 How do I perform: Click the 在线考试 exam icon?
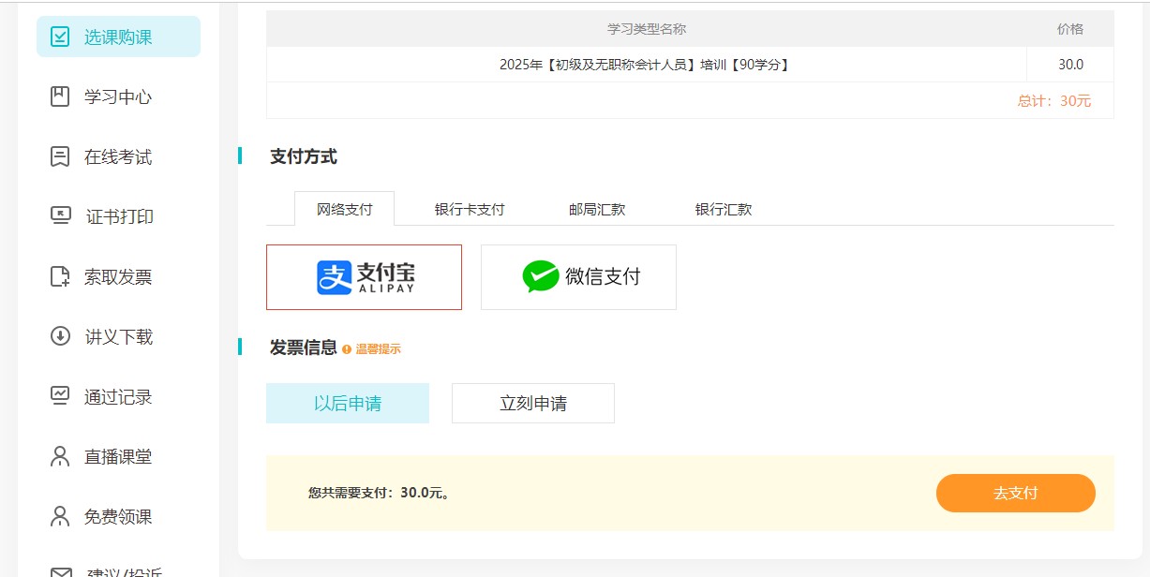pos(60,156)
